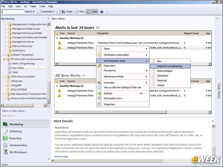
Task: Open the File menu
Action: pyautogui.click(x=3, y=6)
